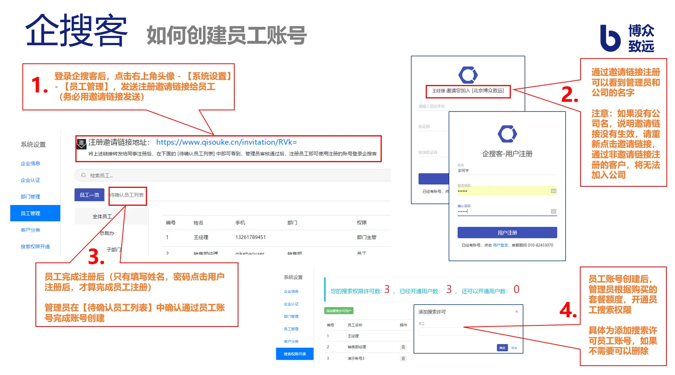Select 子部门 in the department tree
The width and height of the screenshot is (675, 375).
point(114,249)
